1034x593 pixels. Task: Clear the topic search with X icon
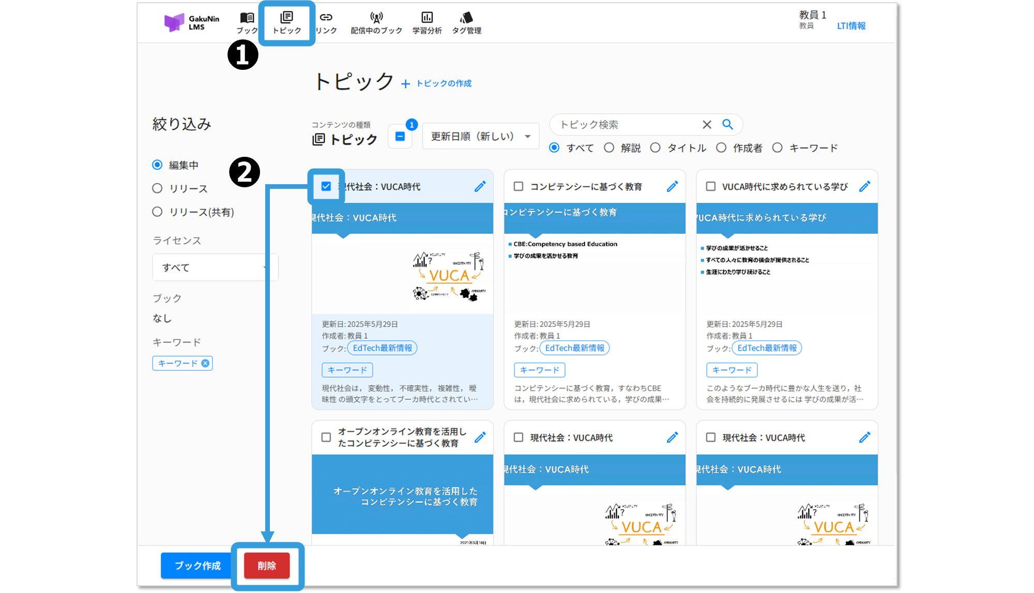point(707,125)
